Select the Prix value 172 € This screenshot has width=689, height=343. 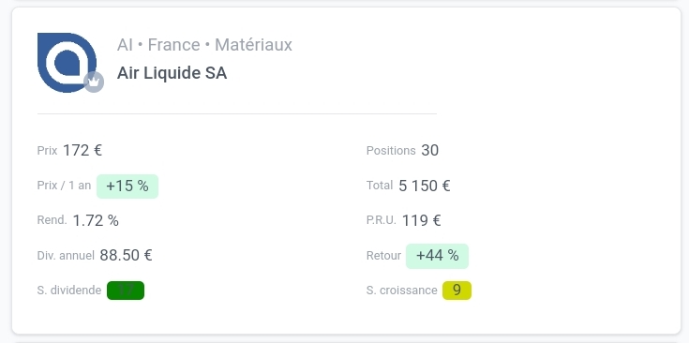[82, 151]
